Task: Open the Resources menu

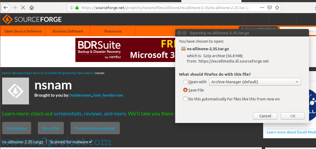Action: pos(113,31)
